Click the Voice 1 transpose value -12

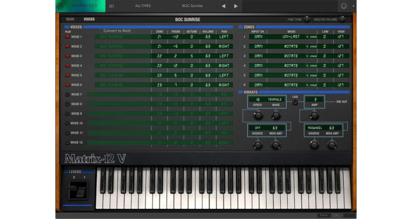point(175,37)
